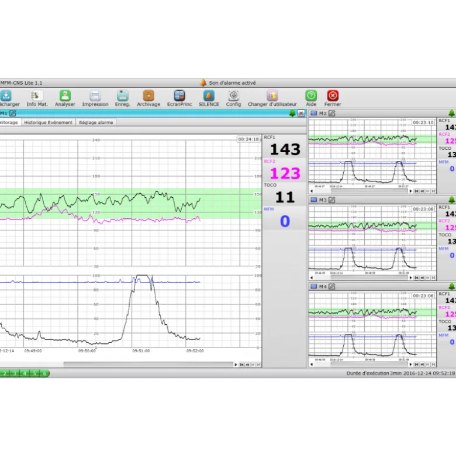
Task: Jump to start of M3 recording
Action: 417,278
